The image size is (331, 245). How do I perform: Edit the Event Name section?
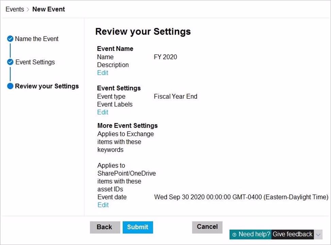(103, 73)
